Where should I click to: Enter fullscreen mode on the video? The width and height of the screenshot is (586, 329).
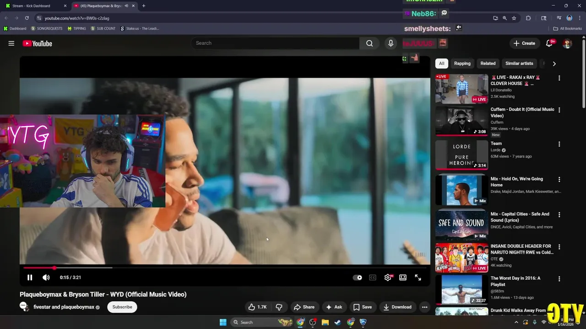[x=418, y=277]
